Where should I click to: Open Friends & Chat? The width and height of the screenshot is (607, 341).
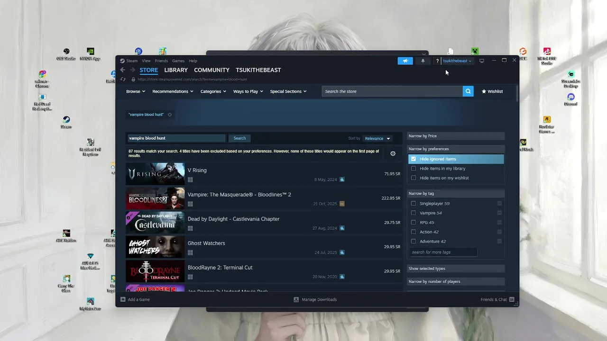point(497,299)
